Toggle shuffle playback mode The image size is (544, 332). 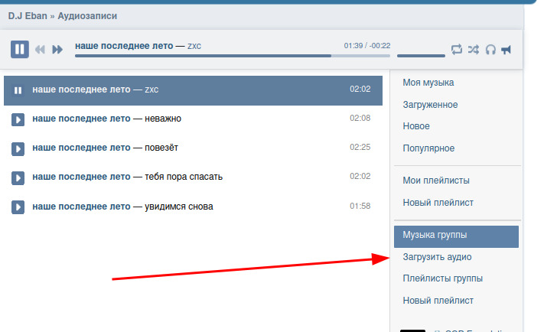pos(474,50)
